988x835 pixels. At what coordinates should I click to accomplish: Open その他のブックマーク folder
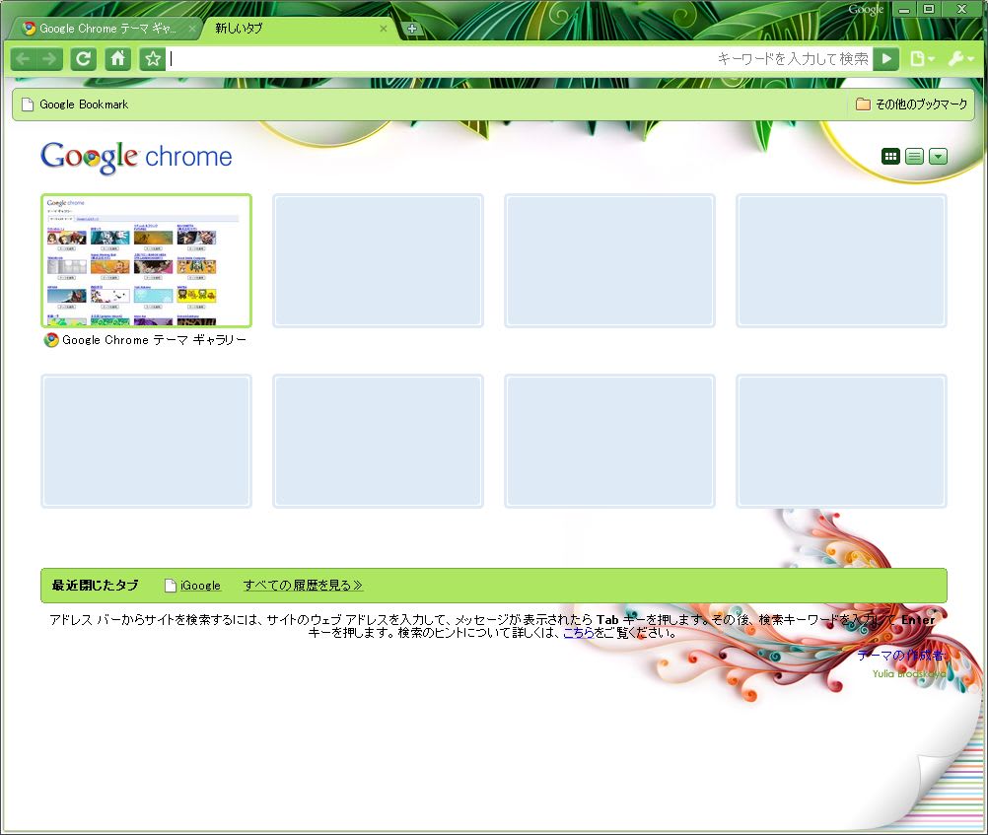click(x=911, y=104)
